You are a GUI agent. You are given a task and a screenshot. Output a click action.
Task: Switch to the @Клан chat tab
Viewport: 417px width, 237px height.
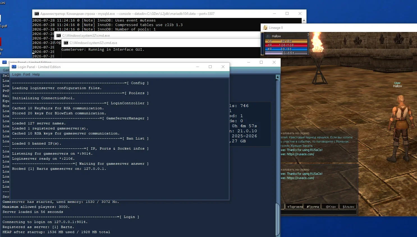point(331,207)
